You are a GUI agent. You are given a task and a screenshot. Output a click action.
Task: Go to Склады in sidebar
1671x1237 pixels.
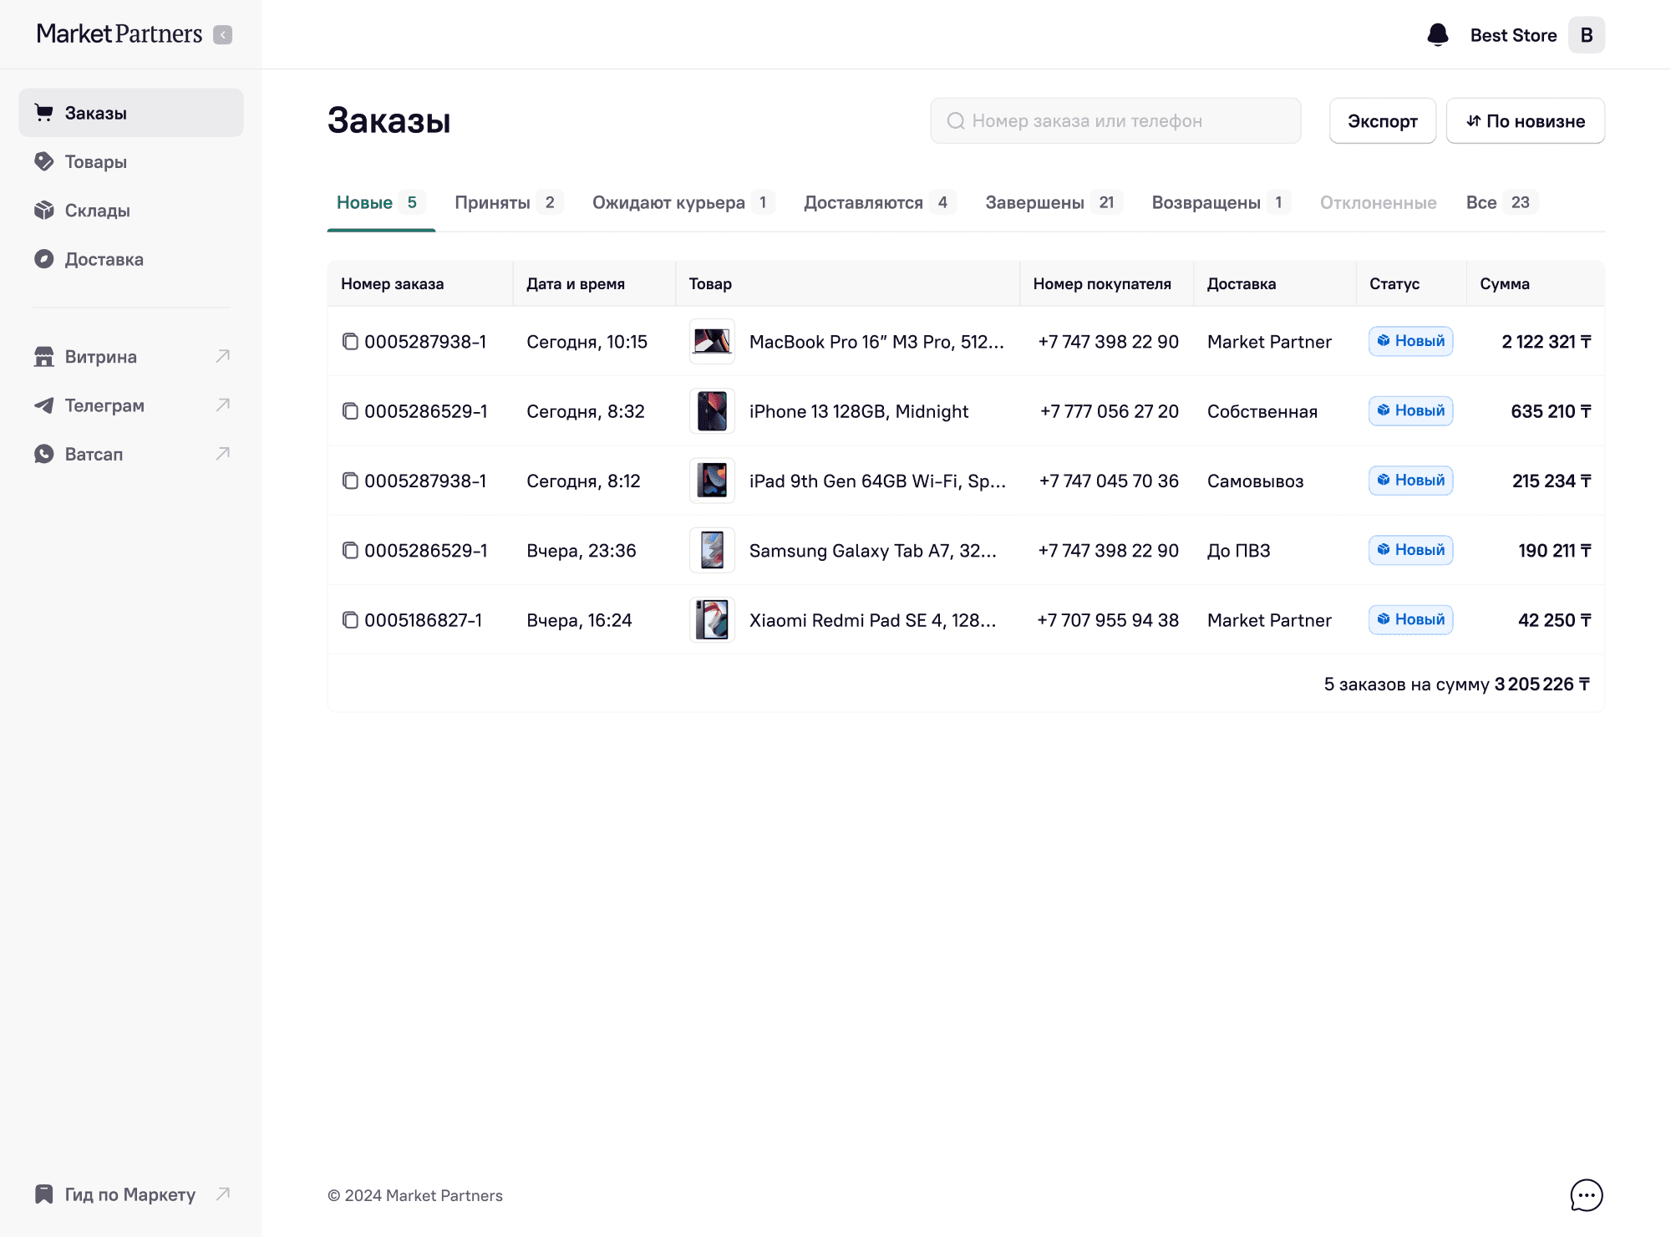(x=131, y=211)
